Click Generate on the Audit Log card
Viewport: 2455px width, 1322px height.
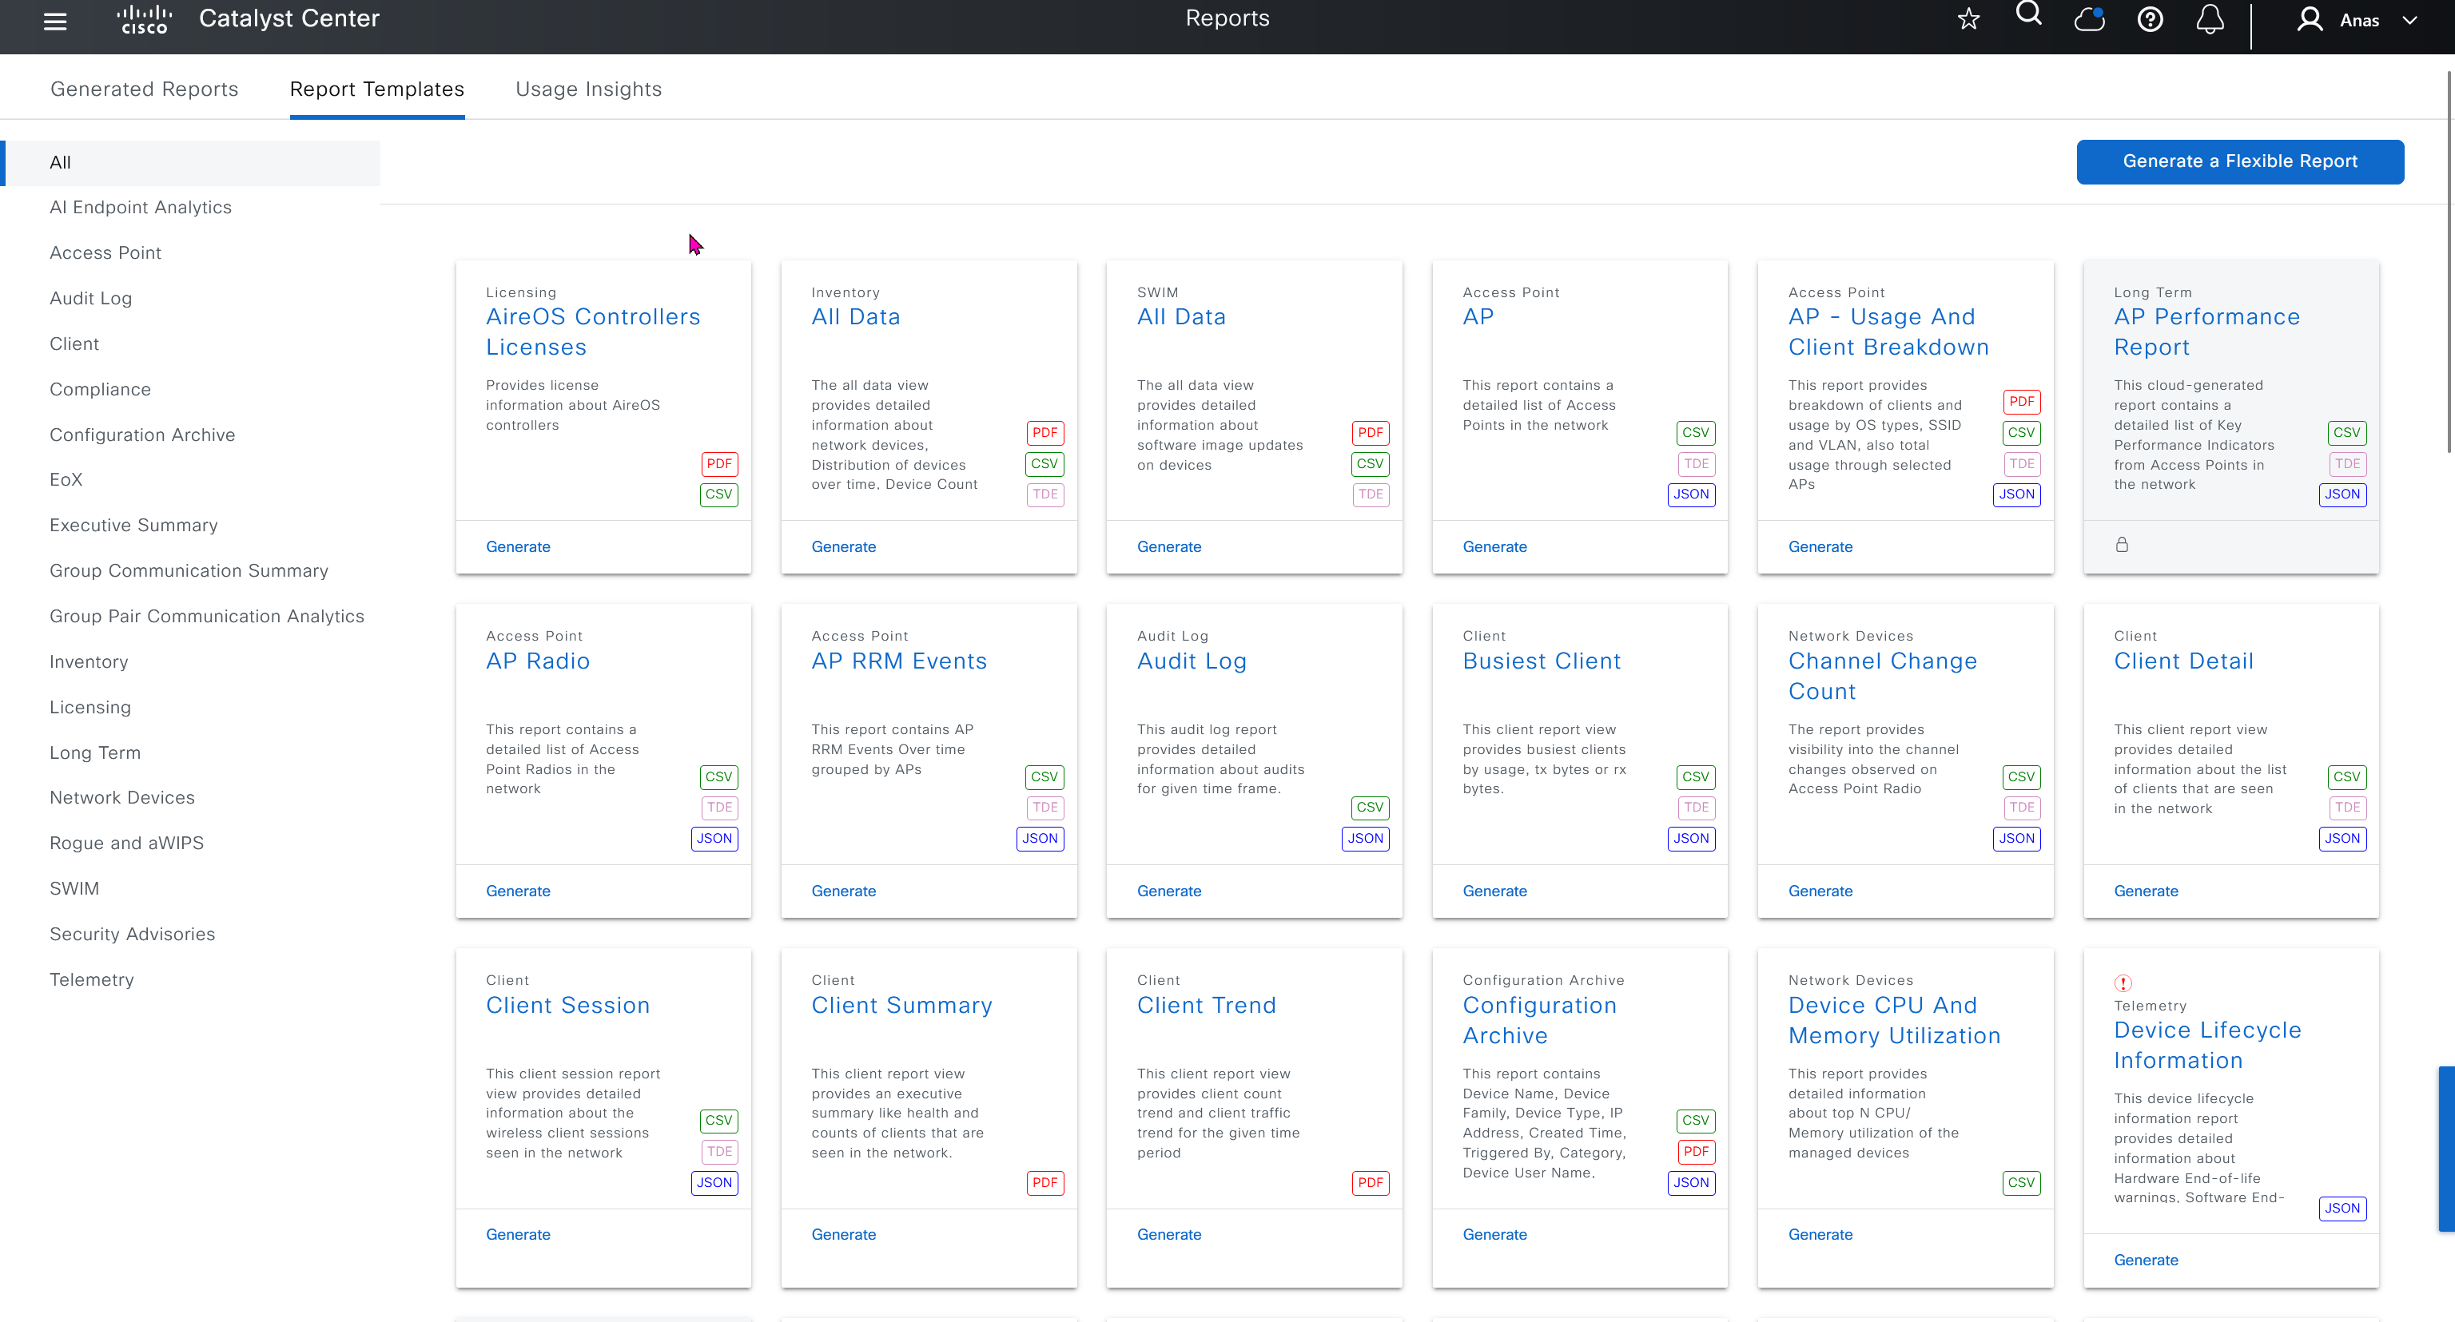coord(1168,891)
